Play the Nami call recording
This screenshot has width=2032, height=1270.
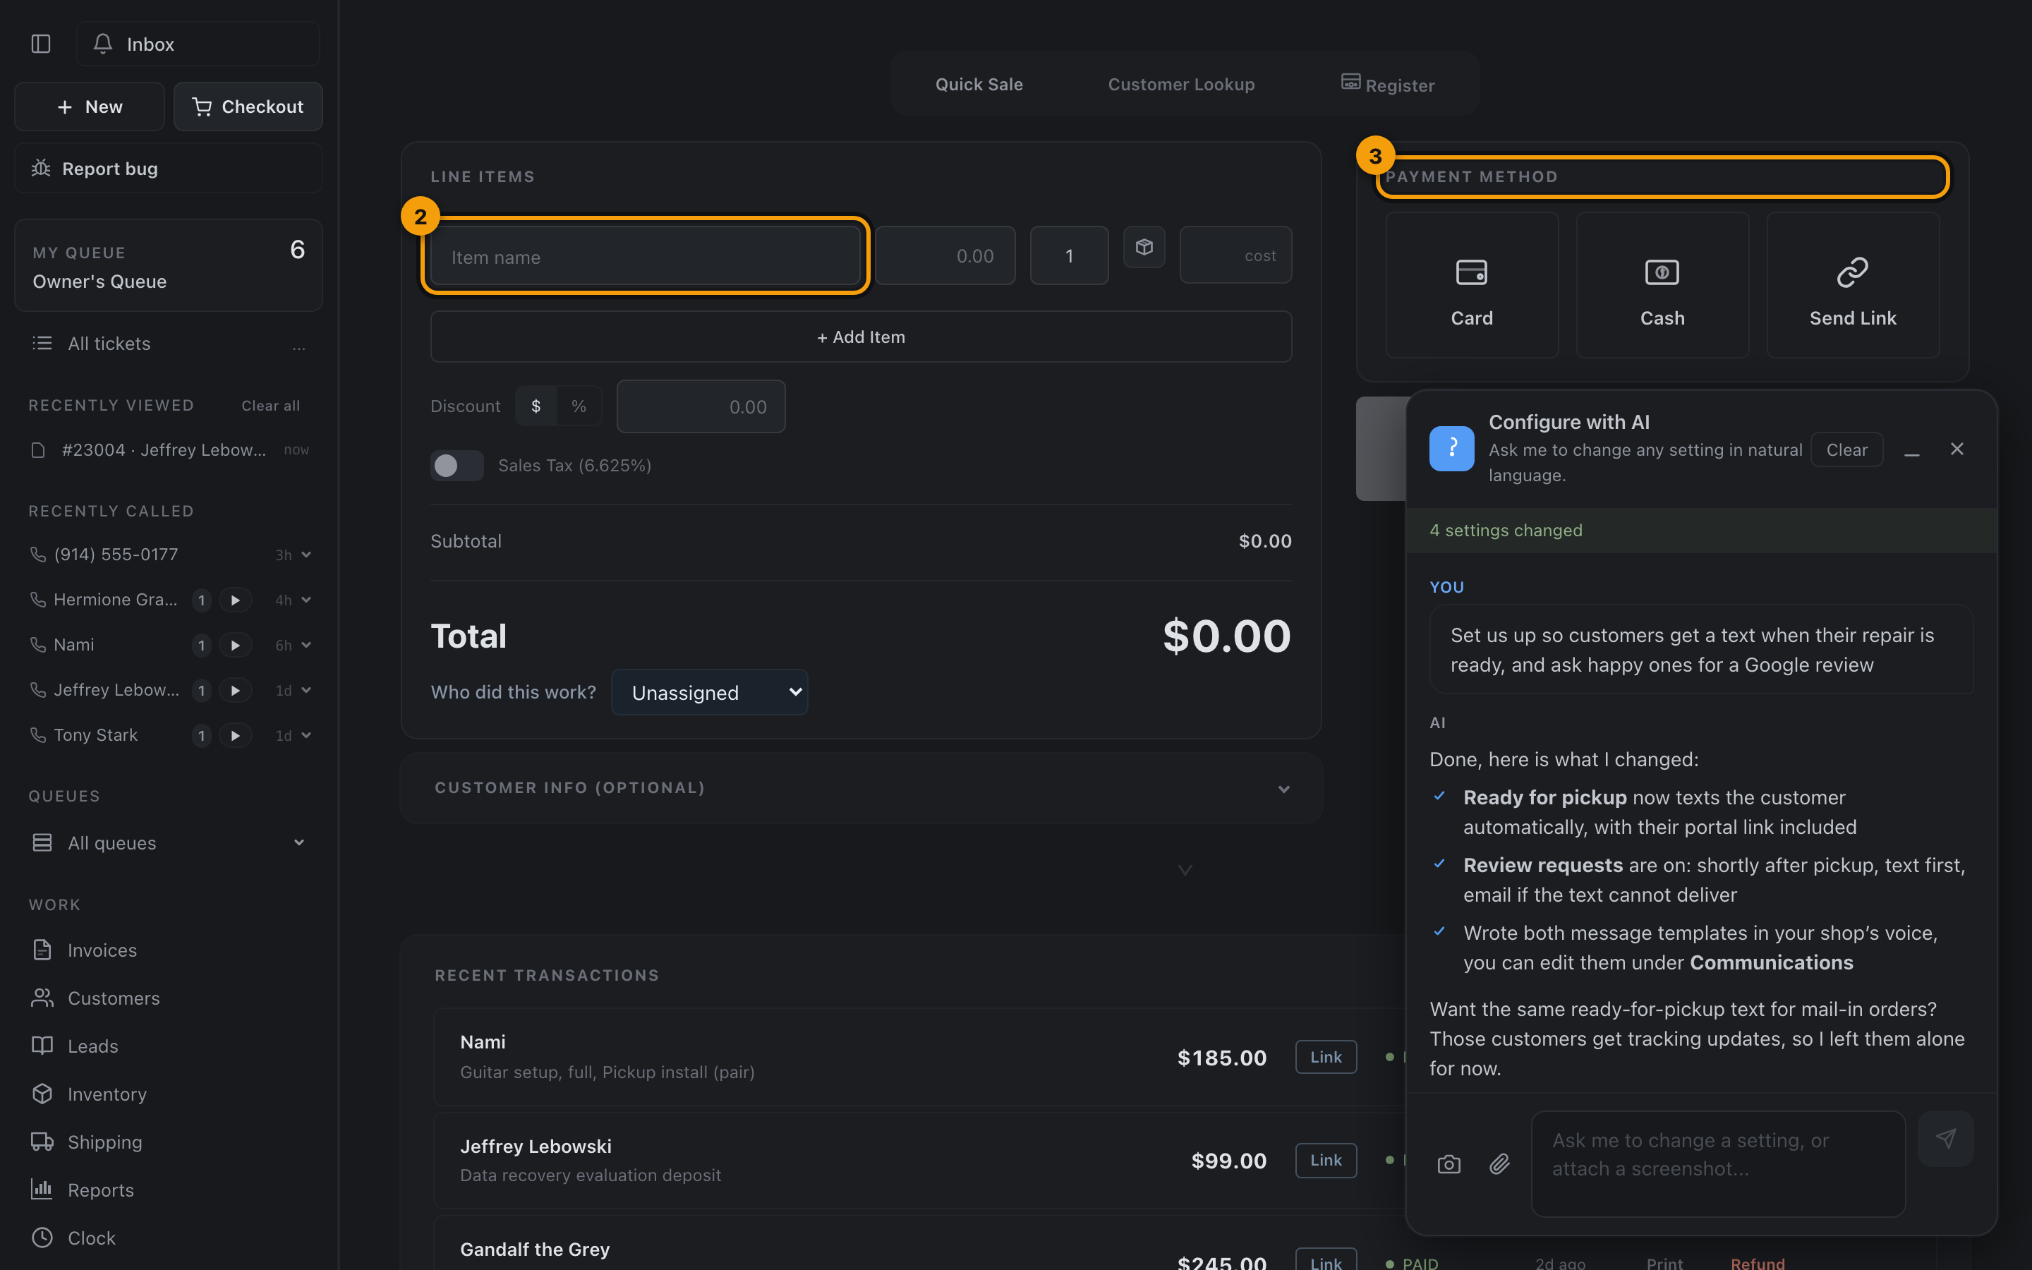235,645
